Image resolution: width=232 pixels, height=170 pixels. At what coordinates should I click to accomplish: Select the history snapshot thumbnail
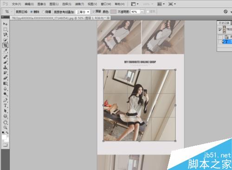224,29
